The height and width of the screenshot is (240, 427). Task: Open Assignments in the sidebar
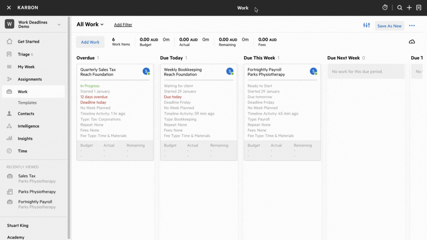[30, 79]
